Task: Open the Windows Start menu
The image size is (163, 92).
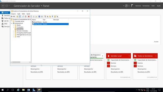Action: pos(3,90)
